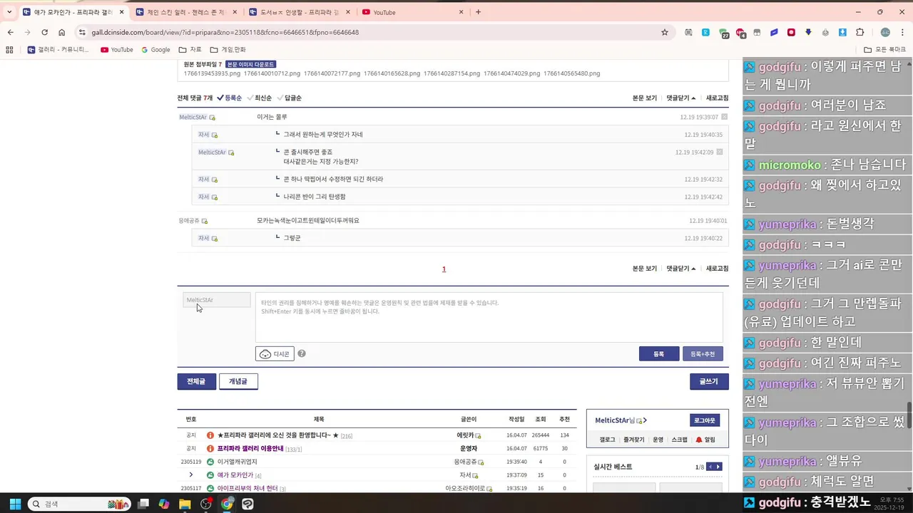913x513 pixels.
Task: Focus the comment text area
Action: coord(489,317)
